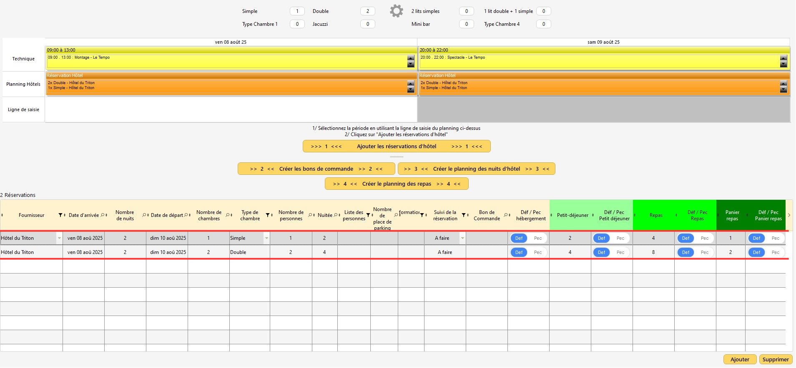The width and height of the screenshot is (796, 368).
Task: Click the filter icon in Type de chambre header
Action: click(268, 215)
